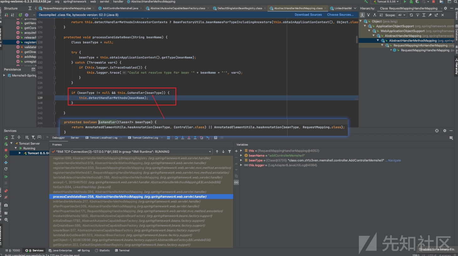Run the Tomcat 8.5.56 configuration
Screen dimensions: 458x256
(405, 2)
